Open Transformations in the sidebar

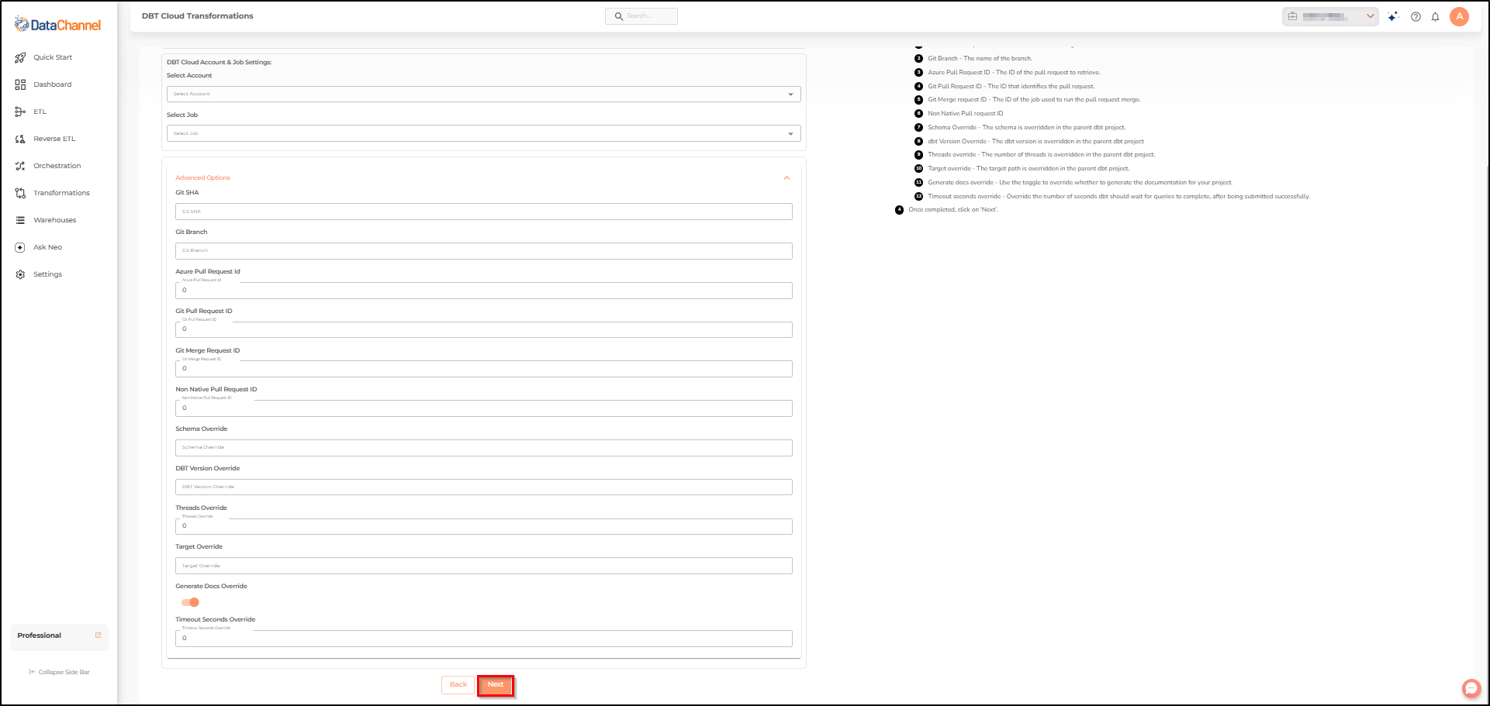[61, 193]
